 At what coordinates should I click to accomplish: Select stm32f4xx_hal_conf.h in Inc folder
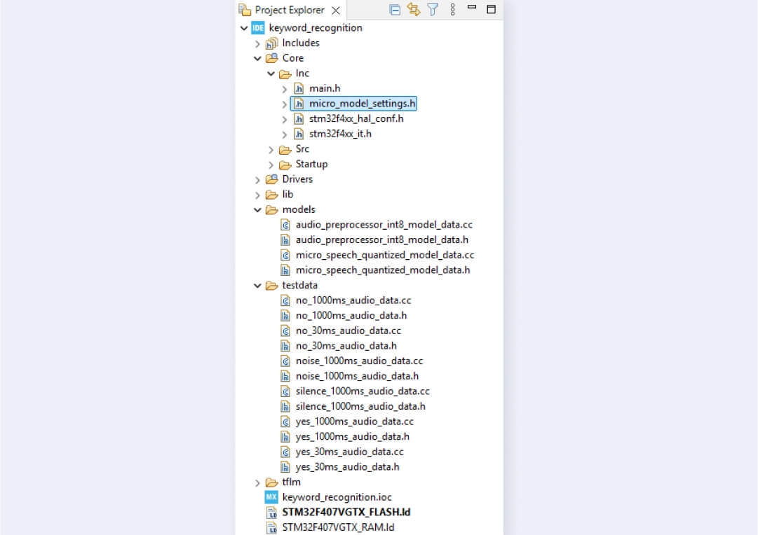coord(356,119)
